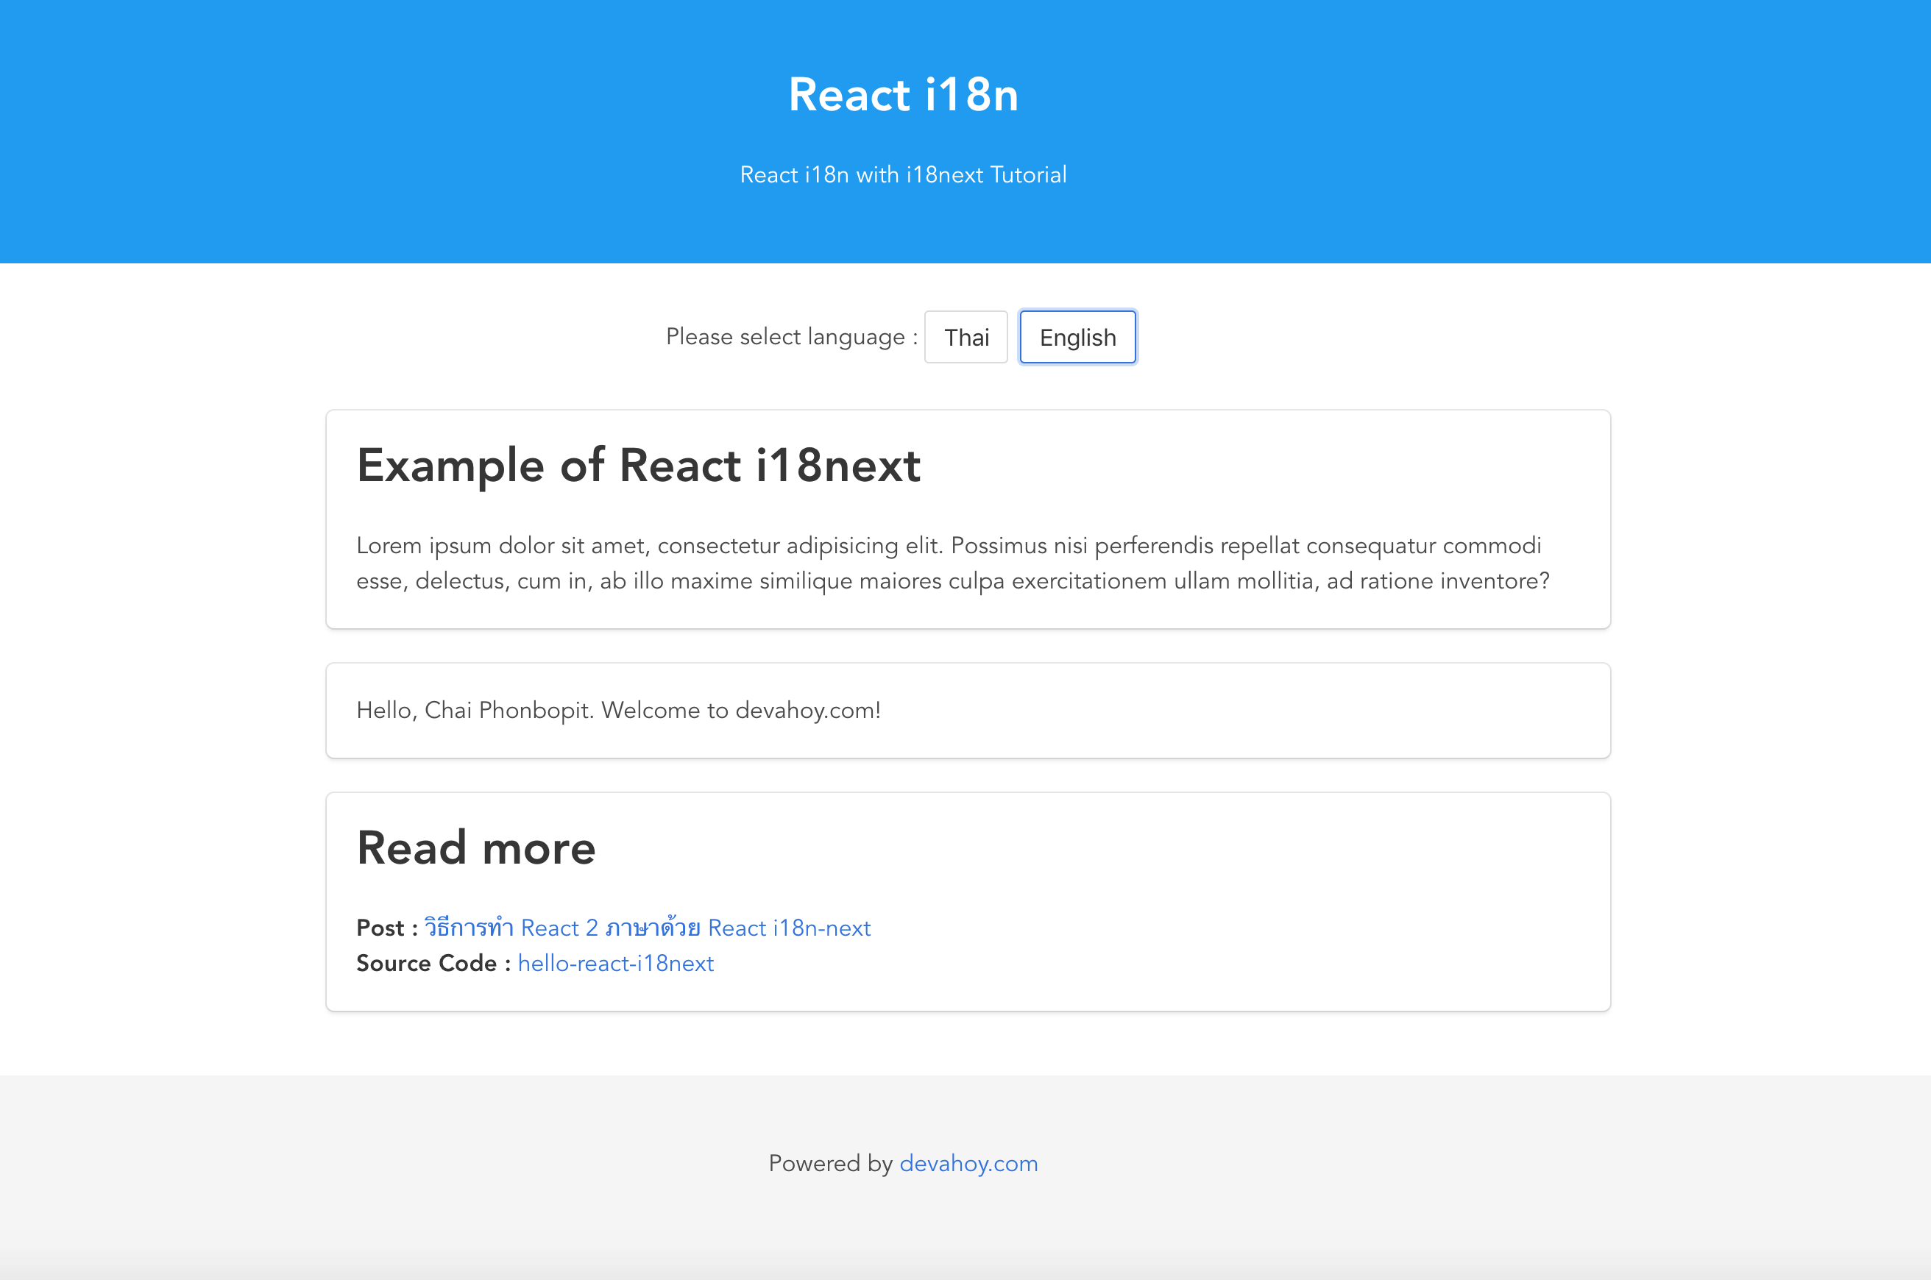
Task: Click the Thai text within the post link
Action: (470, 928)
